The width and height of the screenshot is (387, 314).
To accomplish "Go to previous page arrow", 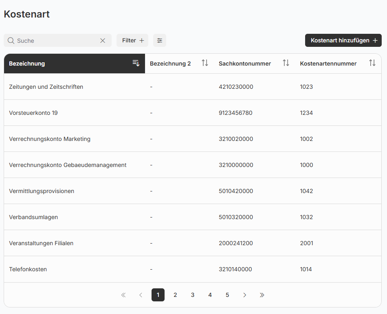I will point(141,295).
